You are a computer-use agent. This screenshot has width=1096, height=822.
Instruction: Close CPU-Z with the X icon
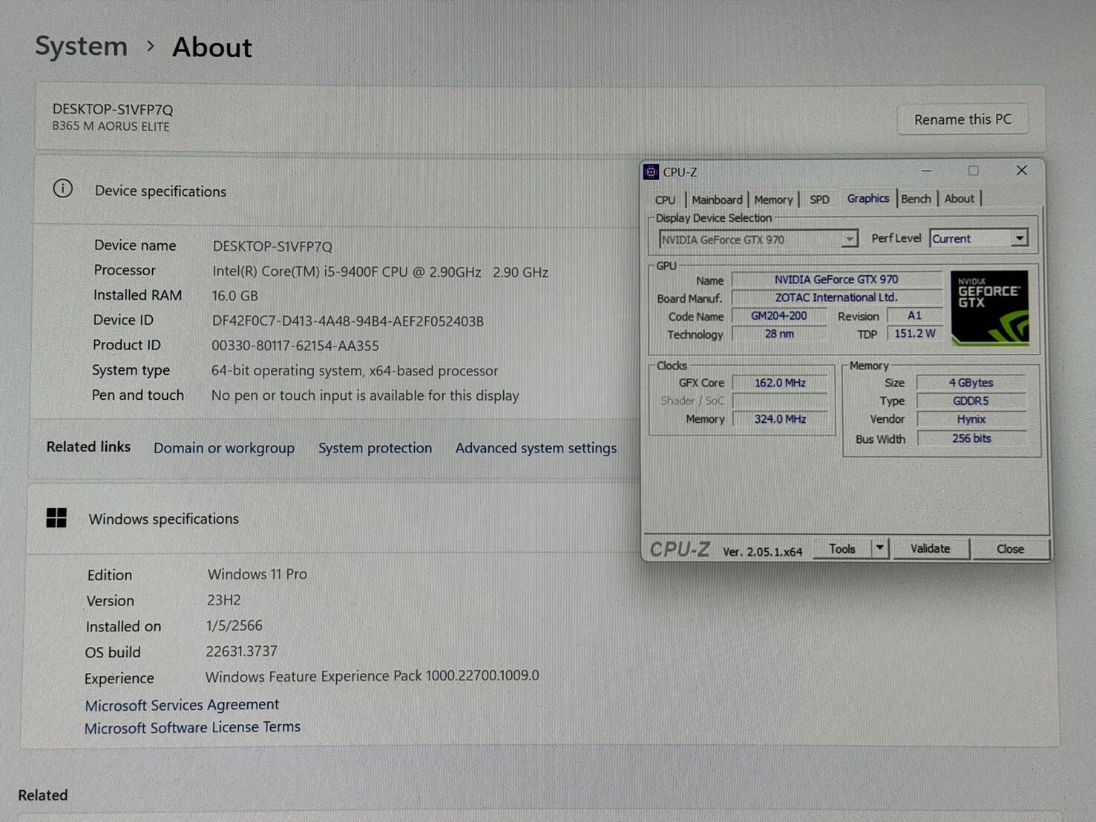click(x=1022, y=171)
